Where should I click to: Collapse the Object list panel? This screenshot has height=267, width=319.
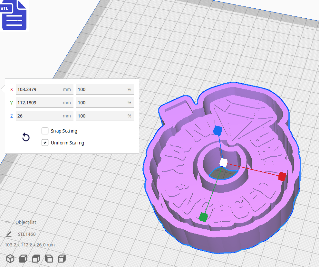tap(8, 222)
